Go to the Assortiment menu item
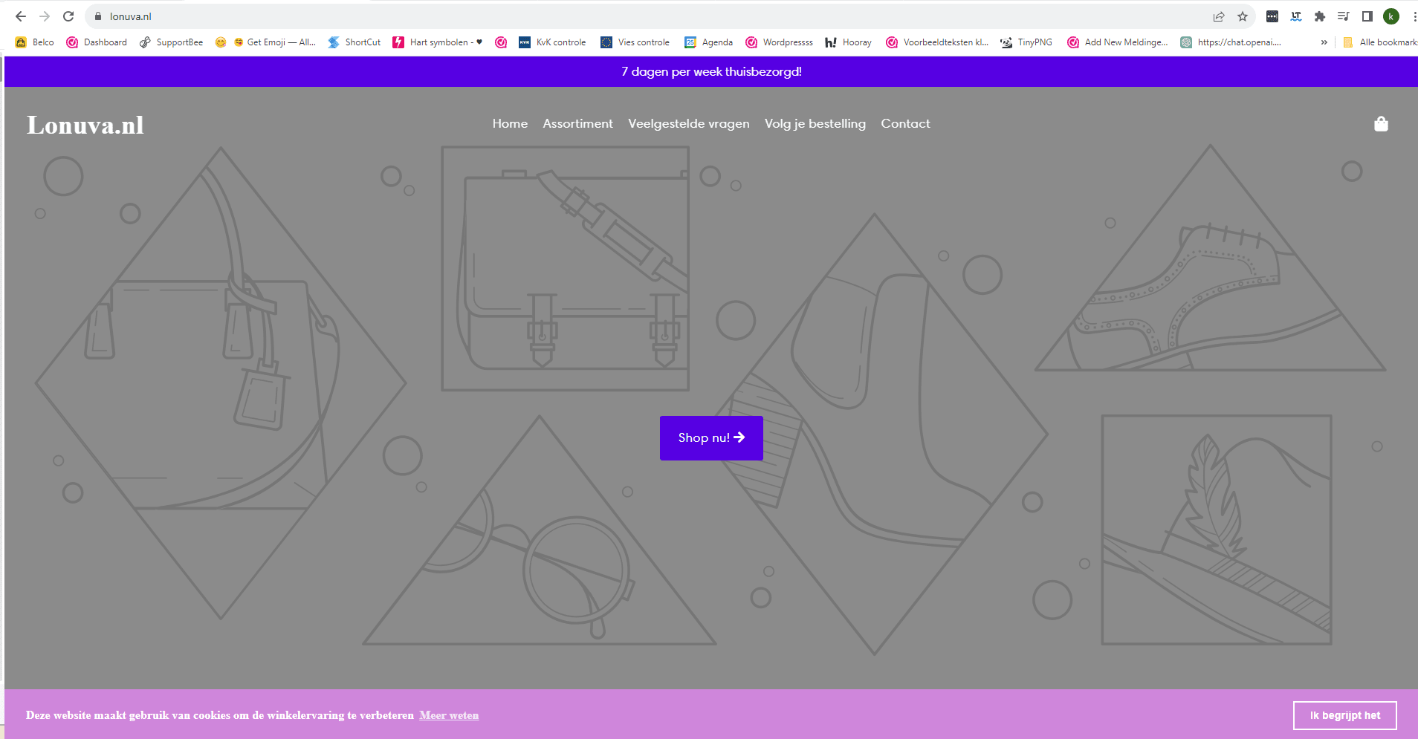 click(x=577, y=124)
